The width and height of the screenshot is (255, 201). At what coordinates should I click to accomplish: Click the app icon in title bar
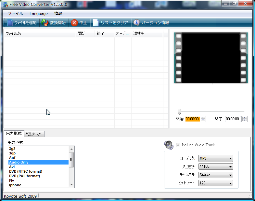[6, 5]
